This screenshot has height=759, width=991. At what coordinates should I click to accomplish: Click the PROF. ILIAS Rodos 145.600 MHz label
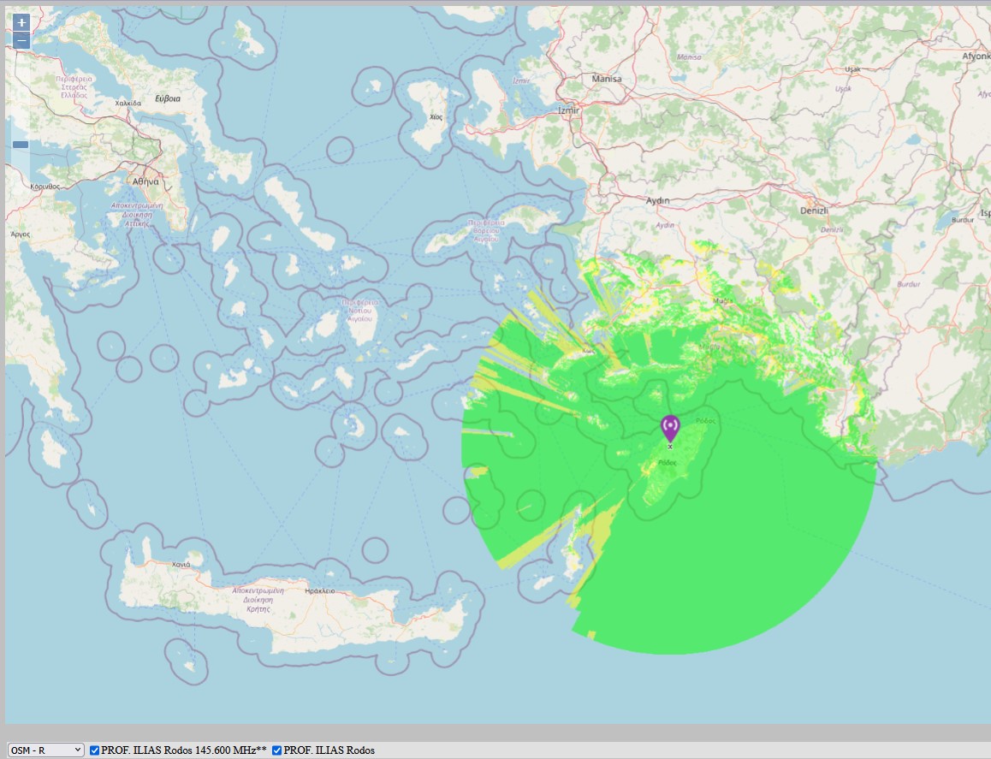pos(184,750)
